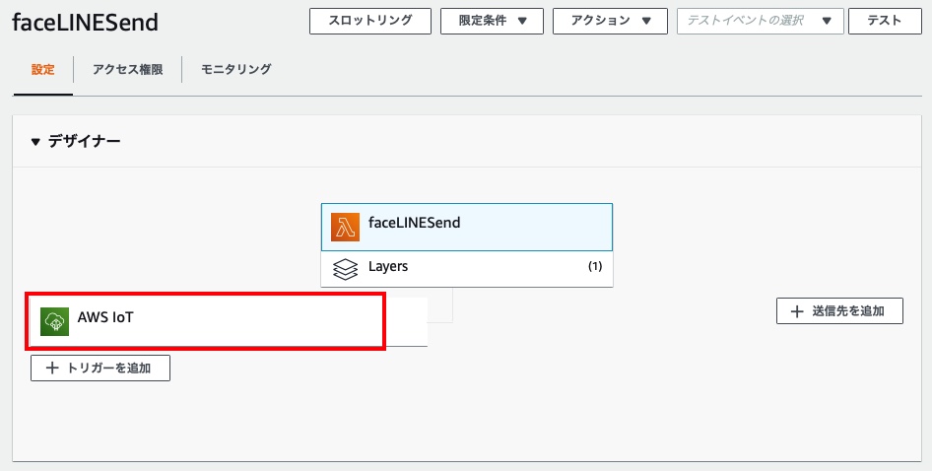Open the テストイベントの選択 dropdown
Screen dimensions: 932x471
pyautogui.click(x=759, y=21)
